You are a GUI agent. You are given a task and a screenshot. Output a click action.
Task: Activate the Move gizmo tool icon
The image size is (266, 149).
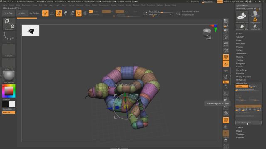pyautogui.click(x=59, y=13)
